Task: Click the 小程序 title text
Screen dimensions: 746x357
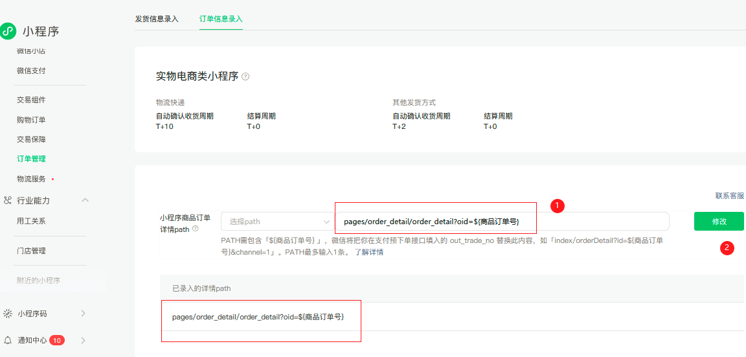Action: click(41, 32)
